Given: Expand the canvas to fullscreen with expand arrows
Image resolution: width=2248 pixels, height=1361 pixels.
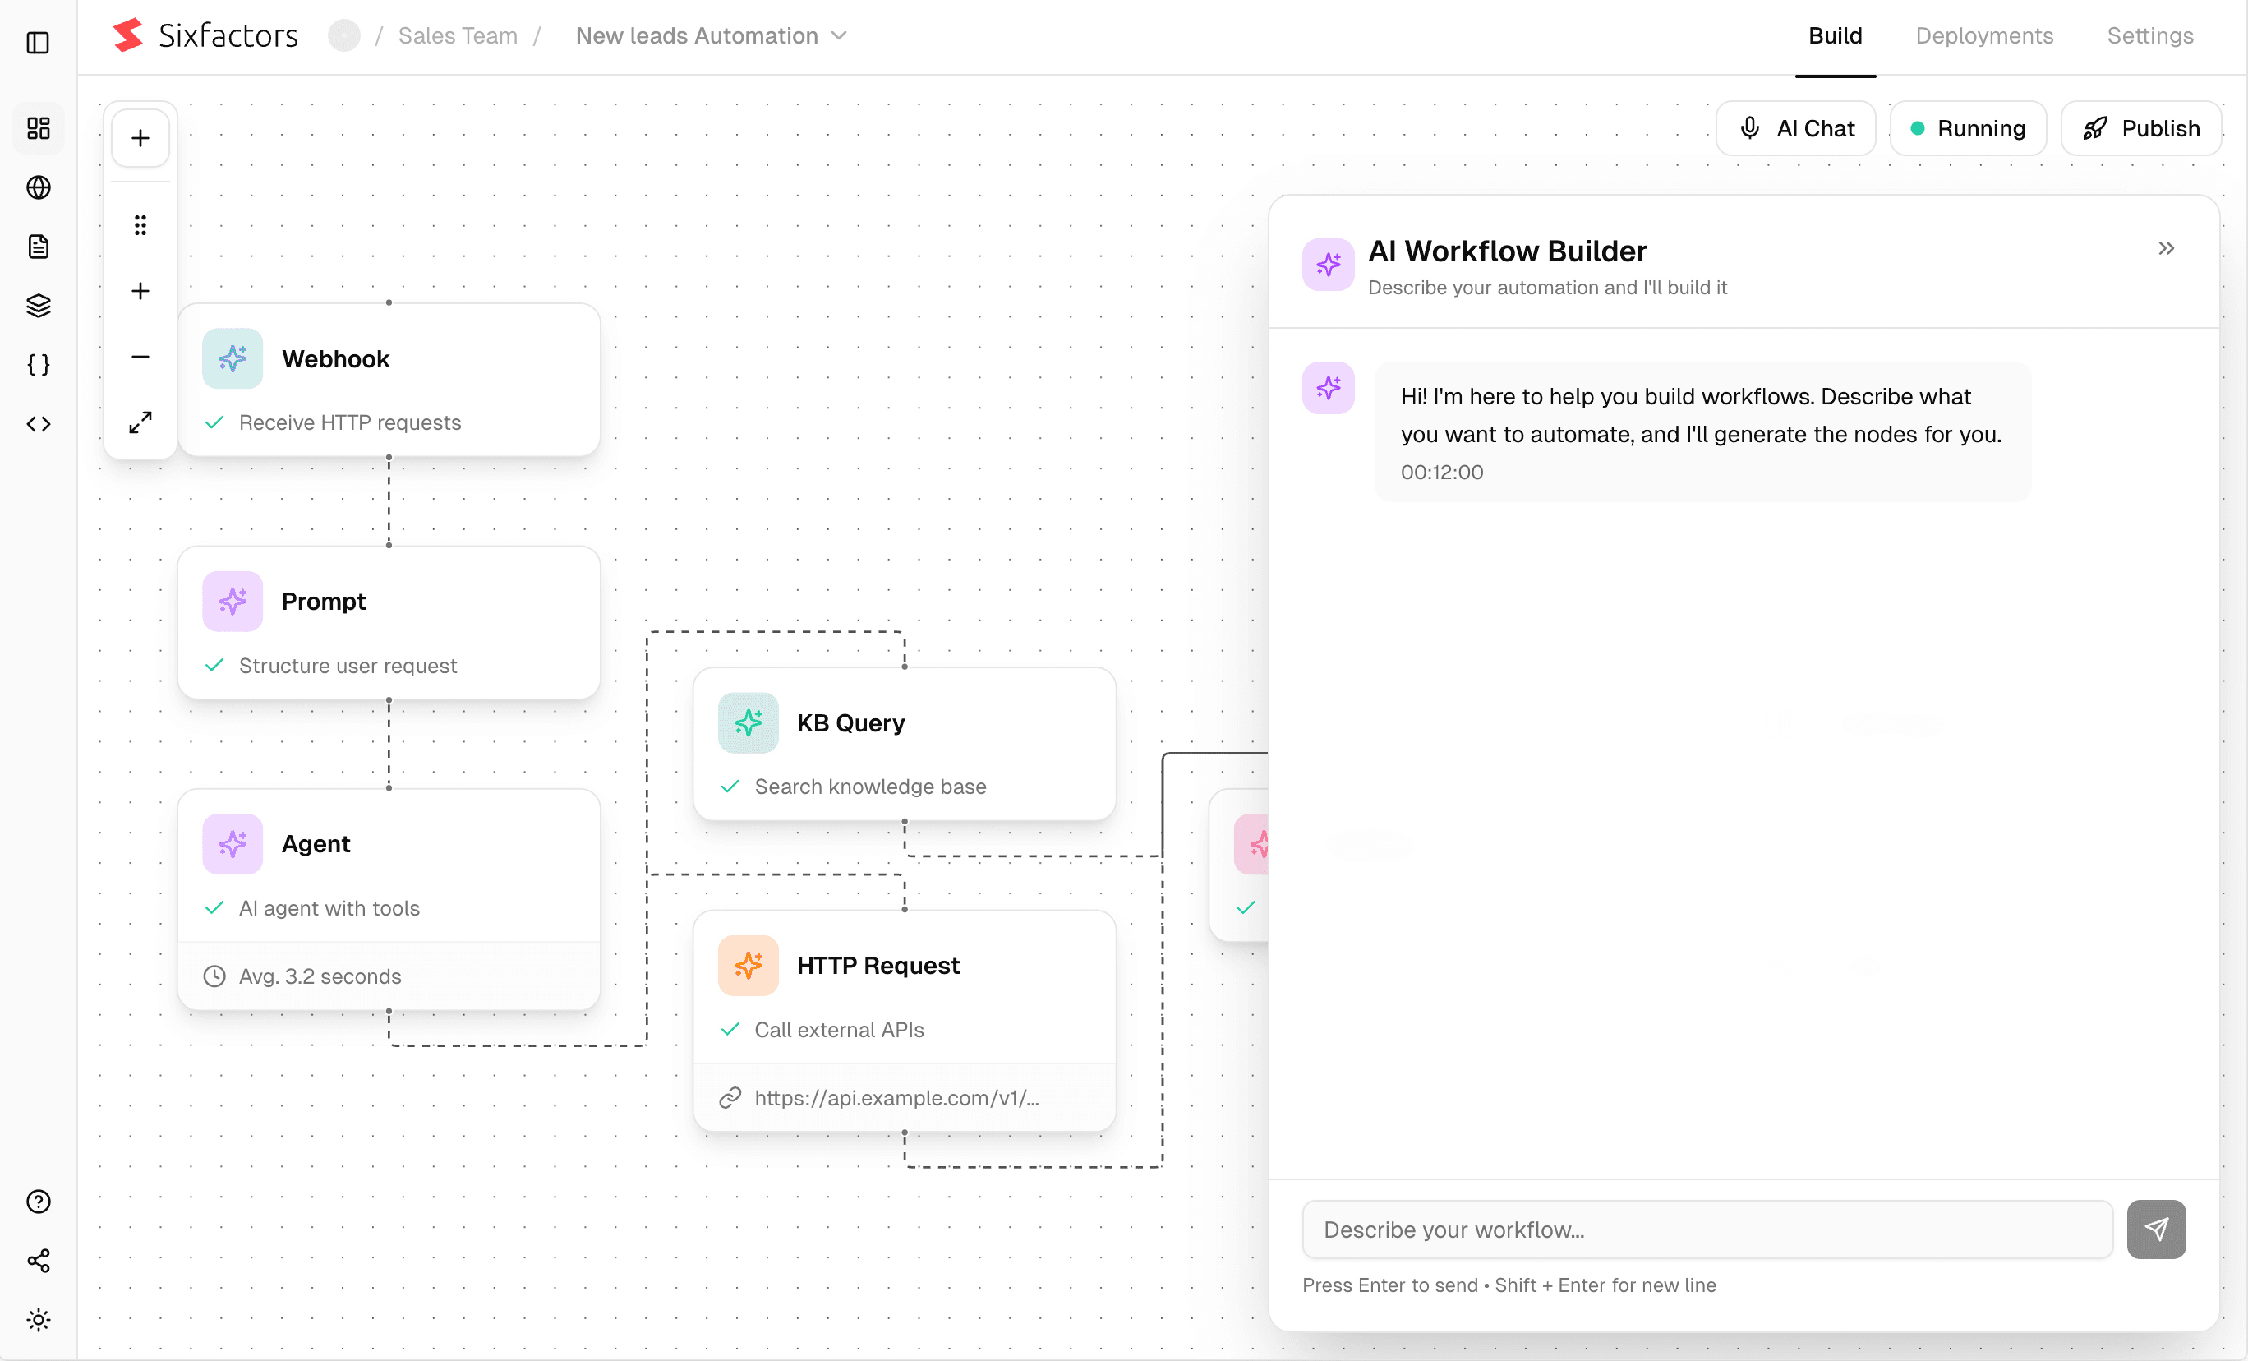Looking at the screenshot, I should 140,422.
